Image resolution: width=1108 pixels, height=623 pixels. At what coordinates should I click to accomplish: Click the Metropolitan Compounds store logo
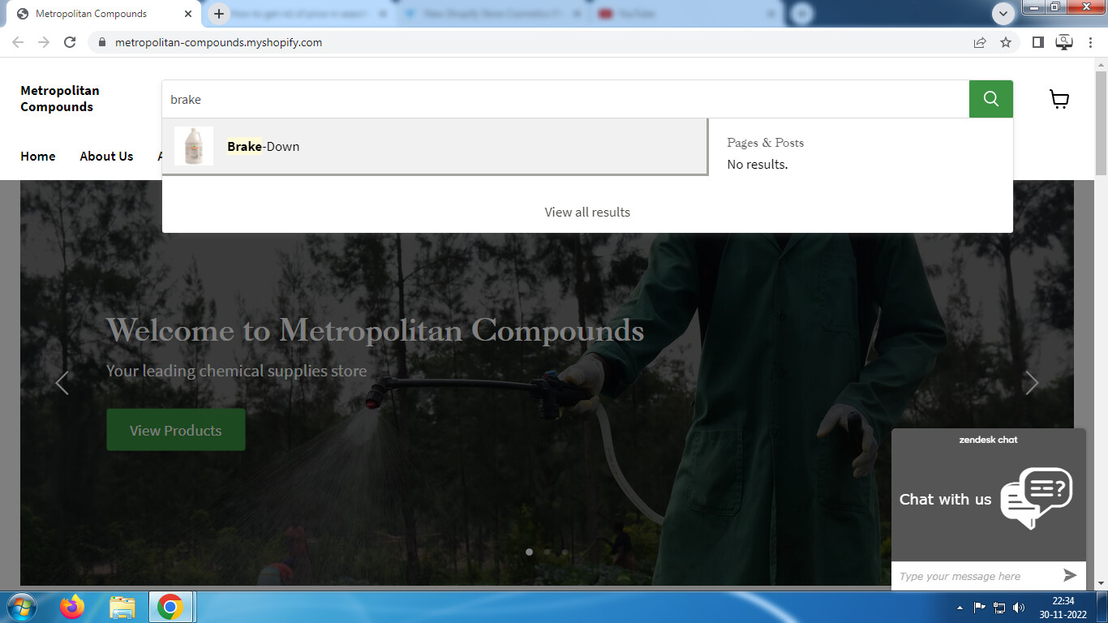click(60, 99)
